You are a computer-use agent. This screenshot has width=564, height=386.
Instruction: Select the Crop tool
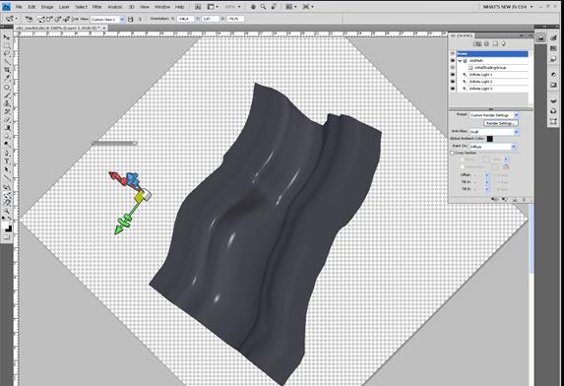(7, 70)
